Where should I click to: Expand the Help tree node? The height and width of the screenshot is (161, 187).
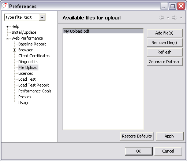coord(7,26)
